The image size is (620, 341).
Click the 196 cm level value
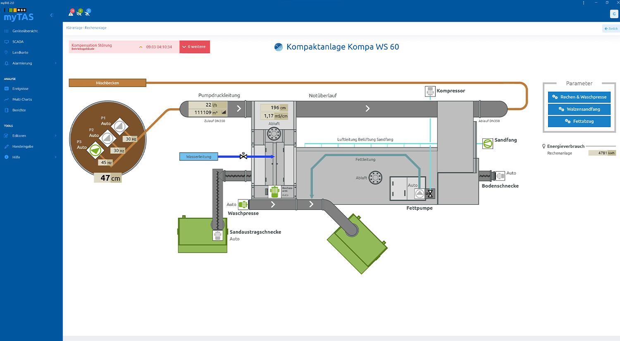[x=274, y=108]
